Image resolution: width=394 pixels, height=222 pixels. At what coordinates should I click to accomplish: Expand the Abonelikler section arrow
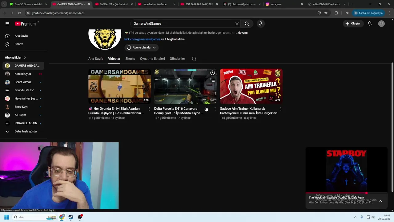pos(25,58)
